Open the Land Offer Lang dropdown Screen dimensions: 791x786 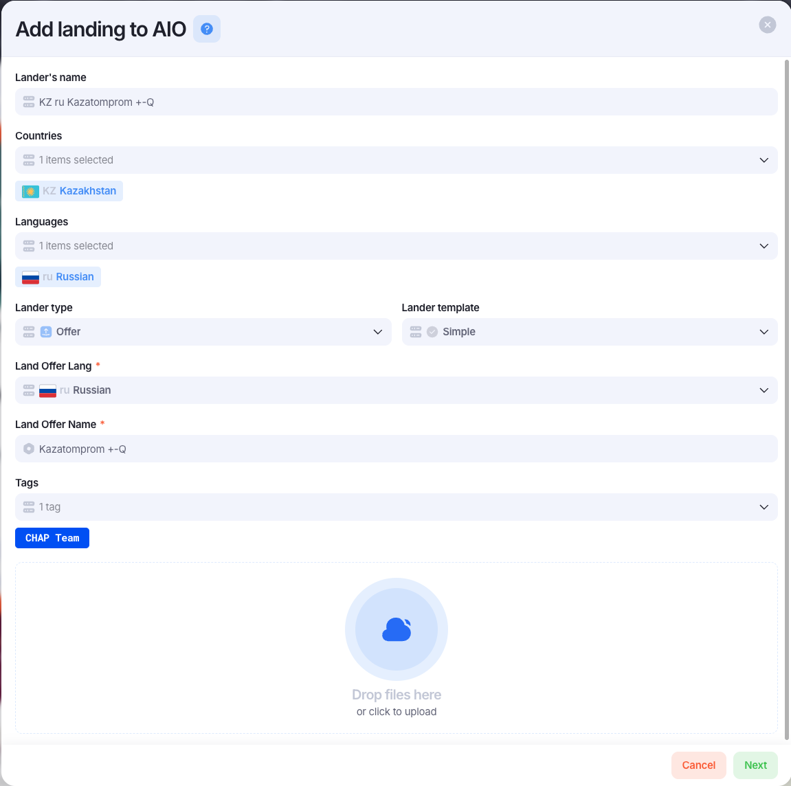click(x=396, y=390)
